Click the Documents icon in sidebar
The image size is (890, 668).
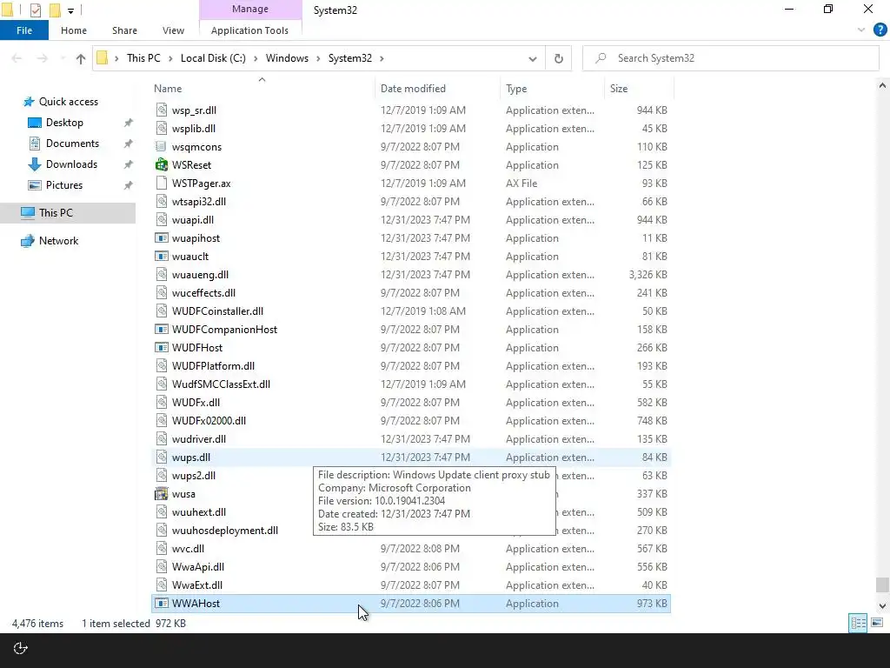35,144
